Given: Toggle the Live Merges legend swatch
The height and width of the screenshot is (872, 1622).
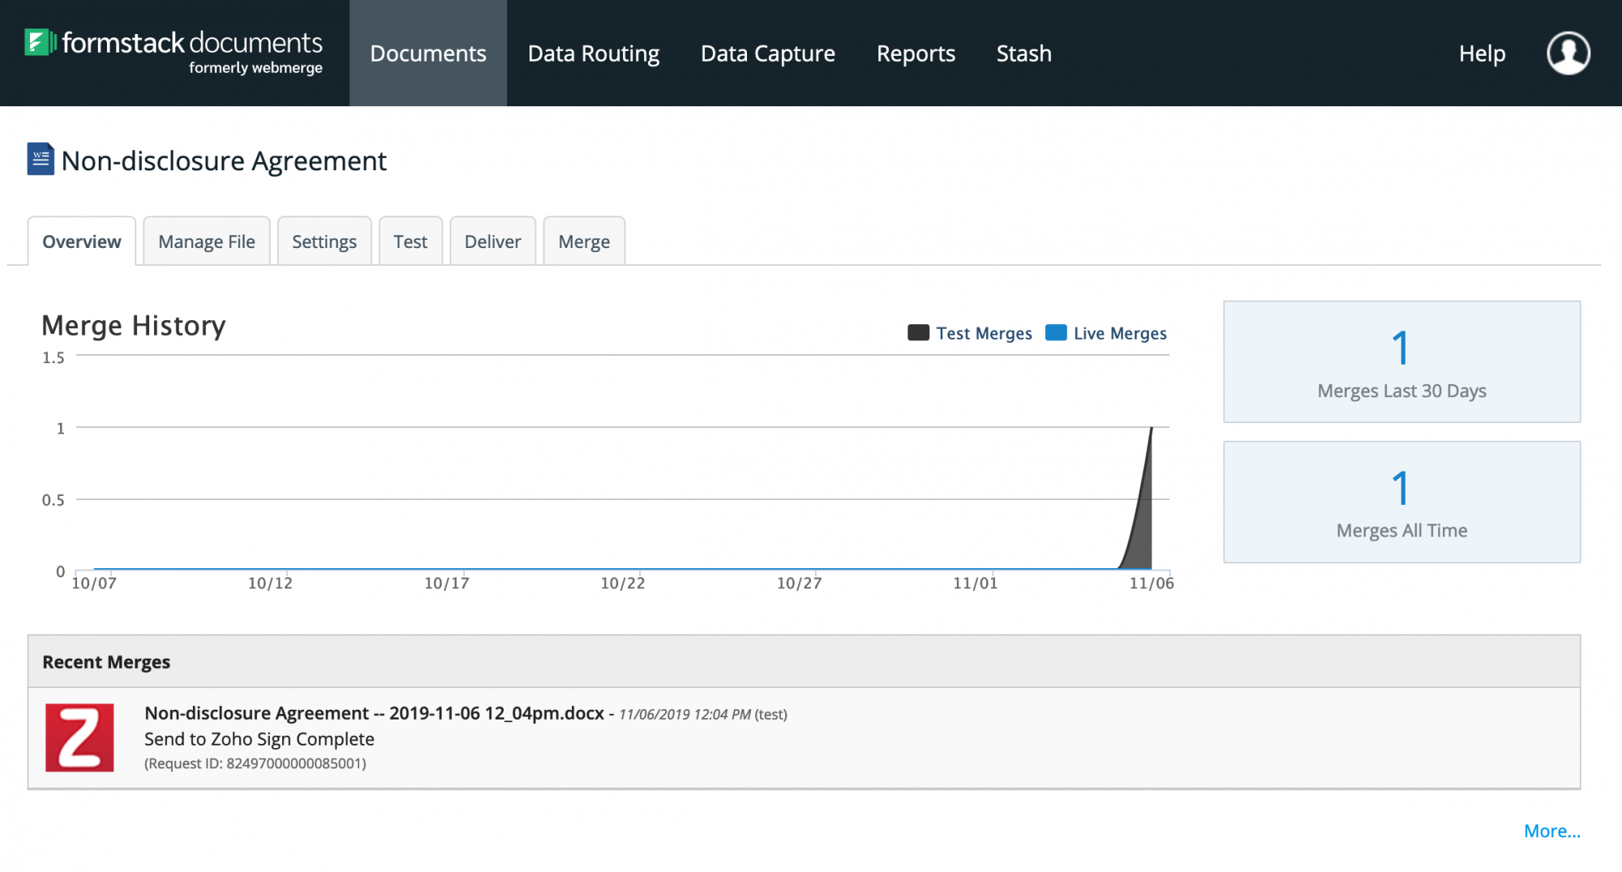Looking at the screenshot, I should 1056,333.
